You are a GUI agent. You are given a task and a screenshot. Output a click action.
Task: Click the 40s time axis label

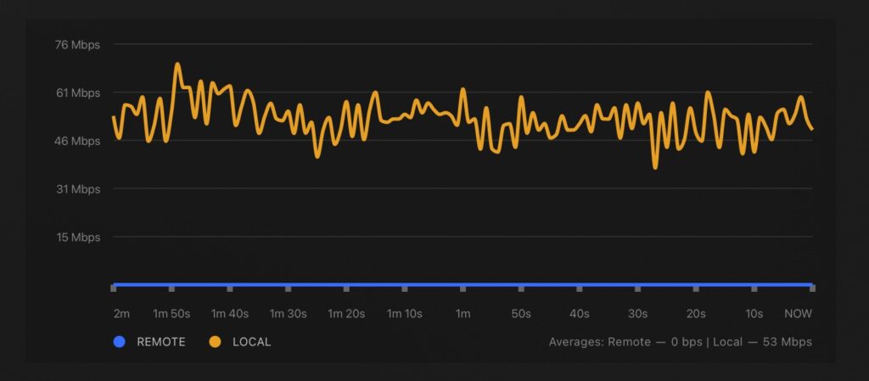coord(579,313)
